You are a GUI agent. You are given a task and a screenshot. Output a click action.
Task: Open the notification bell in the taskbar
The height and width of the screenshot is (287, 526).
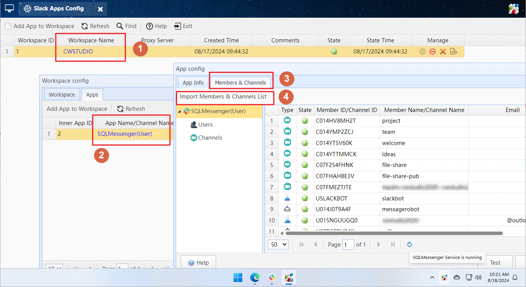click(515, 277)
